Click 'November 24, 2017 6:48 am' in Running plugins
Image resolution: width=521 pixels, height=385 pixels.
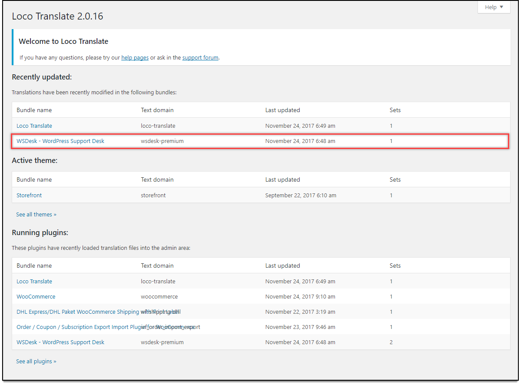(x=300, y=342)
